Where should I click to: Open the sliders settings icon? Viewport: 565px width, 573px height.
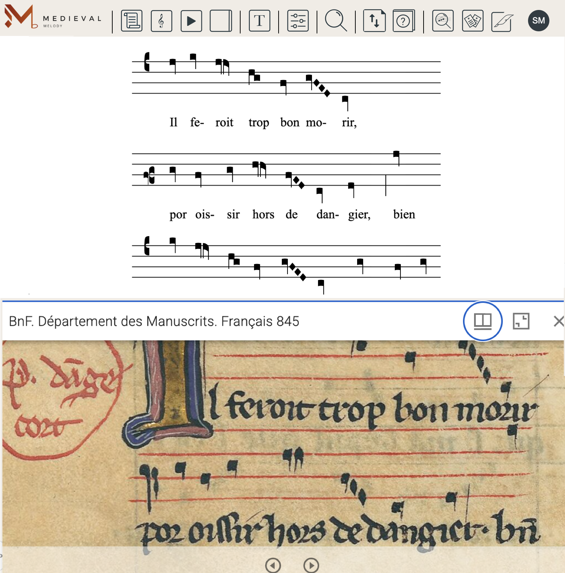tap(298, 21)
